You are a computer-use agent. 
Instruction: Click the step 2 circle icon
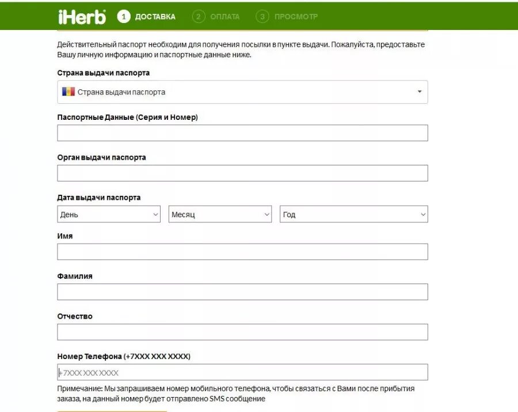(199, 17)
